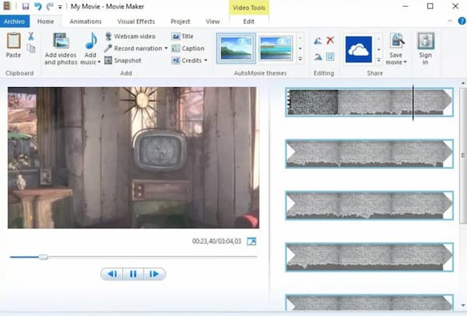Click Select all icon in Editing

tap(330, 57)
